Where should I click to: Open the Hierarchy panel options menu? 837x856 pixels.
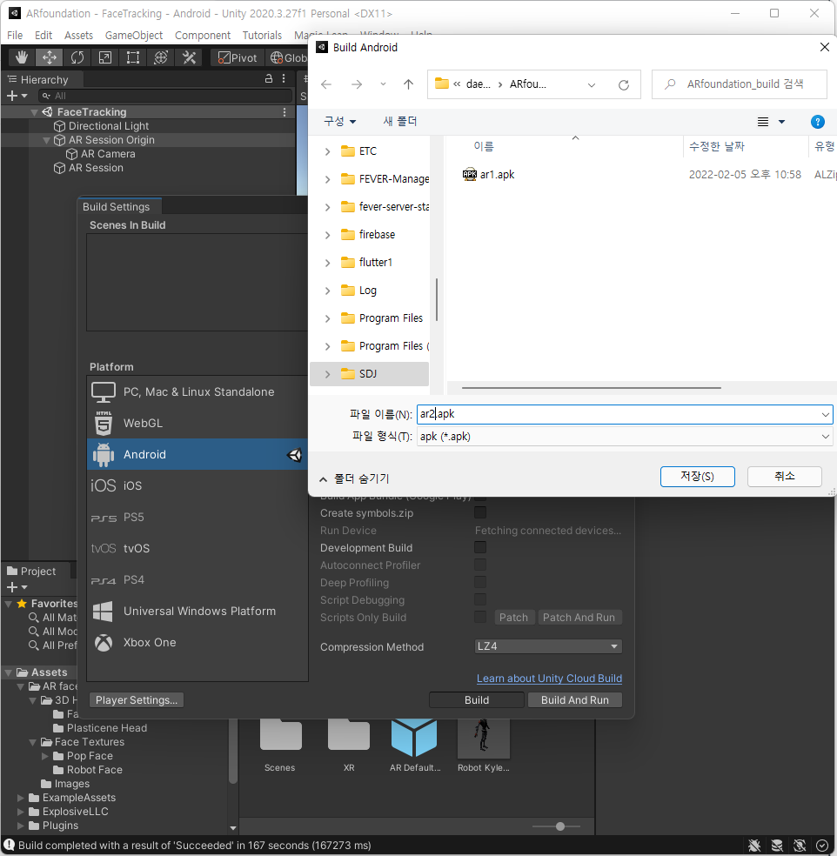click(284, 78)
